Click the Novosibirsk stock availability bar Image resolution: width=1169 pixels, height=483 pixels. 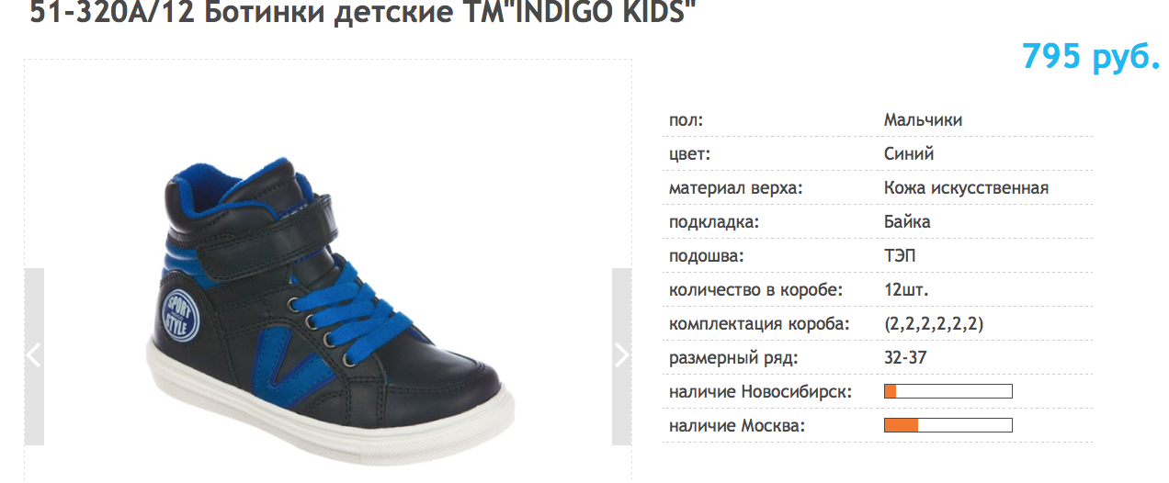pos(948,392)
